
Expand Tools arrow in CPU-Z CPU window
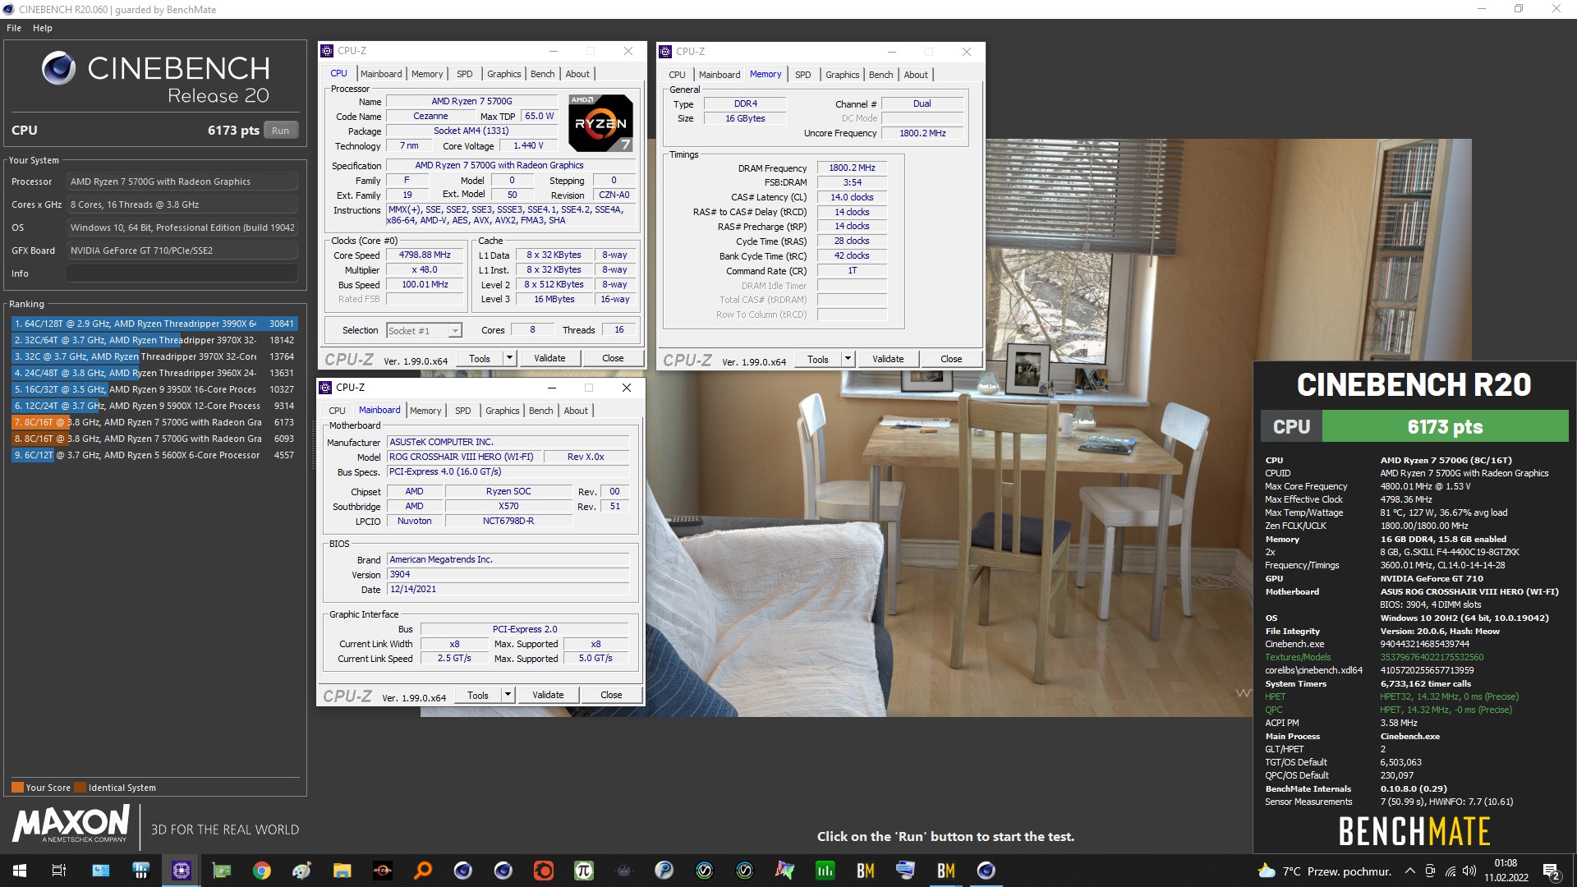(x=509, y=358)
